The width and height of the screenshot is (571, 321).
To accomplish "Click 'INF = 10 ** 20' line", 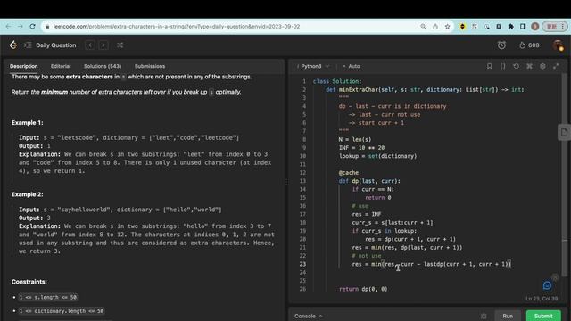I will point(361,148).
